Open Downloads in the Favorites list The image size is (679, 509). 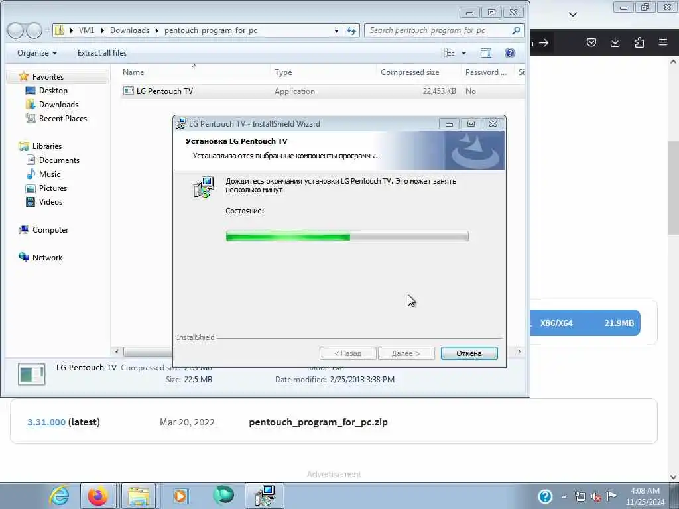(58, 104)
